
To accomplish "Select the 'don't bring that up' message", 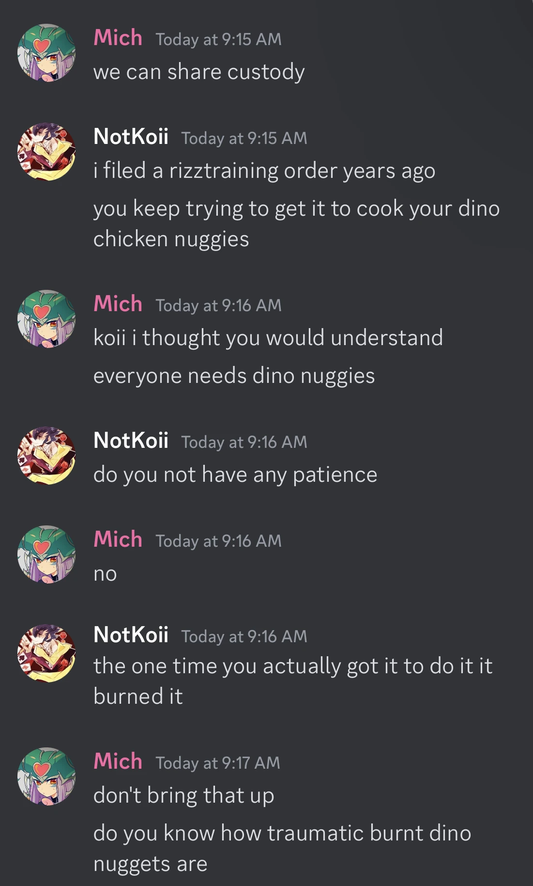I will click(x=185, y=795).
